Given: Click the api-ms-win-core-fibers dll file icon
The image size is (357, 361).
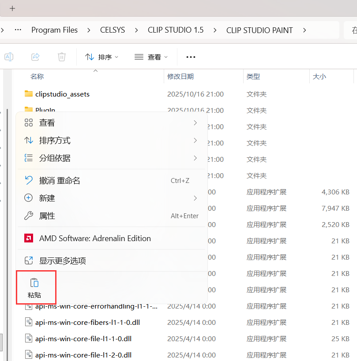Looking at the screenshot, I should 28,322.
